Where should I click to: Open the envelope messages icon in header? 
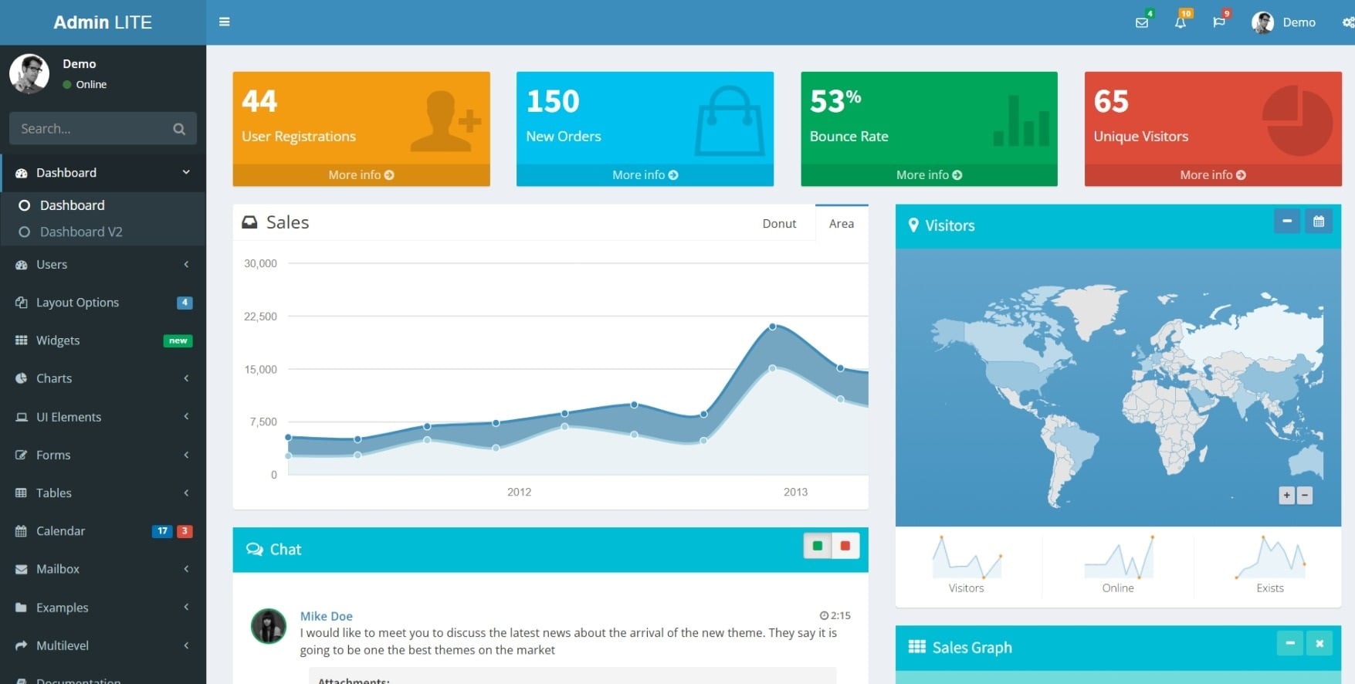pyautogui.click(x=1142, y=22)
